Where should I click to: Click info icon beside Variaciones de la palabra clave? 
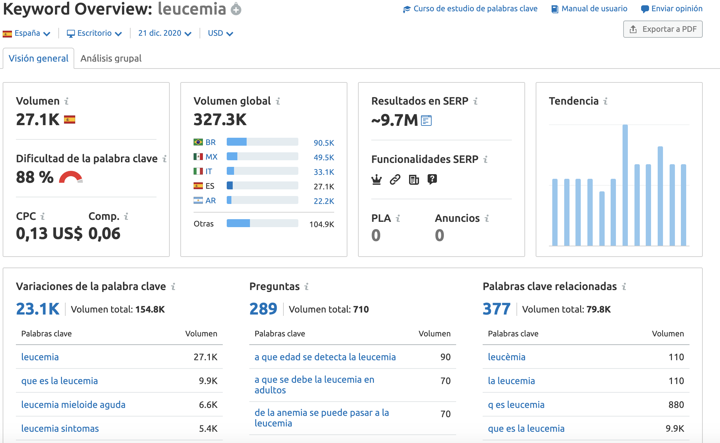tap(173, 286)
